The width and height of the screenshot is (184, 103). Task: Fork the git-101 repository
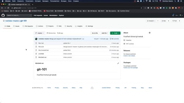[175, 21]
